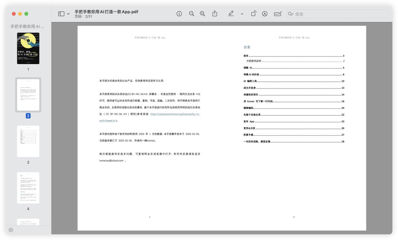Open the sidebar view options chevron
Viewport: 398px width, 240px height.
click(x=68, y=14)
